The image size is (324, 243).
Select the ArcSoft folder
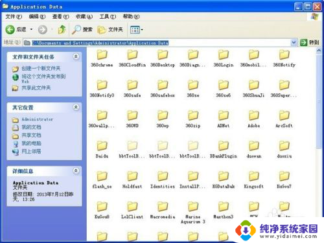click(x=284, y=119)
